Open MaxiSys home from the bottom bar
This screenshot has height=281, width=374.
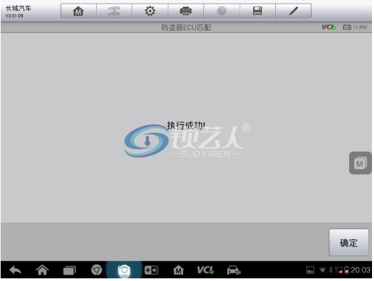coord(179,270)
